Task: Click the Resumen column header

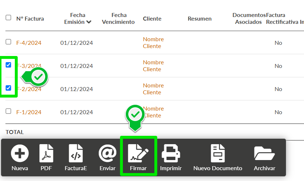Action: coord(200,18)
